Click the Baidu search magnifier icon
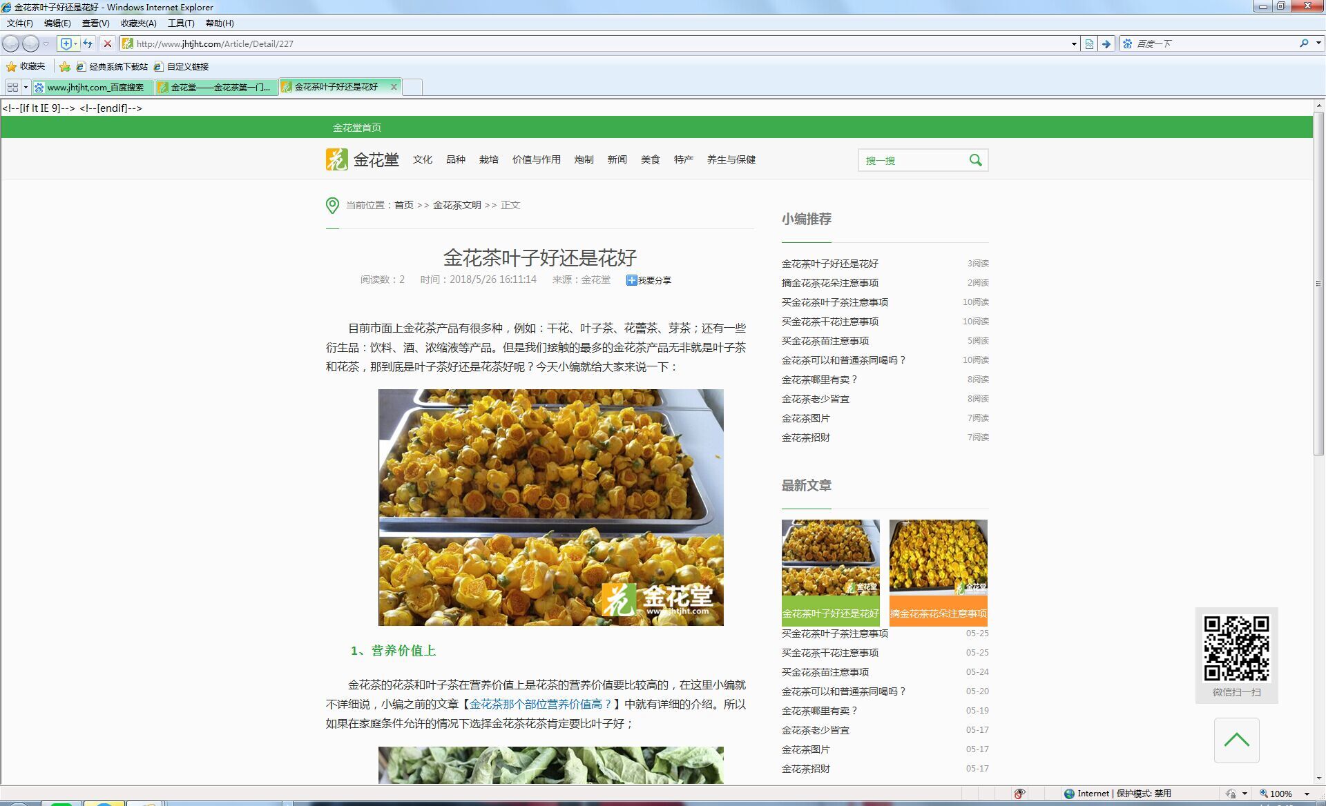Screen dimensions: 1326x806 click(1304, 43)
